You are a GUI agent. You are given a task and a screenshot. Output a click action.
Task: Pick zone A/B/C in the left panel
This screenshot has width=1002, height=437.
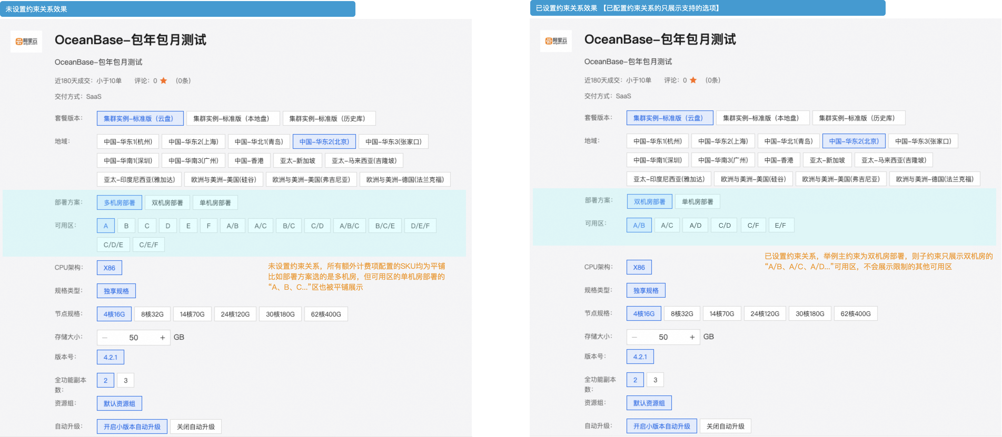(x=349, y=226)
